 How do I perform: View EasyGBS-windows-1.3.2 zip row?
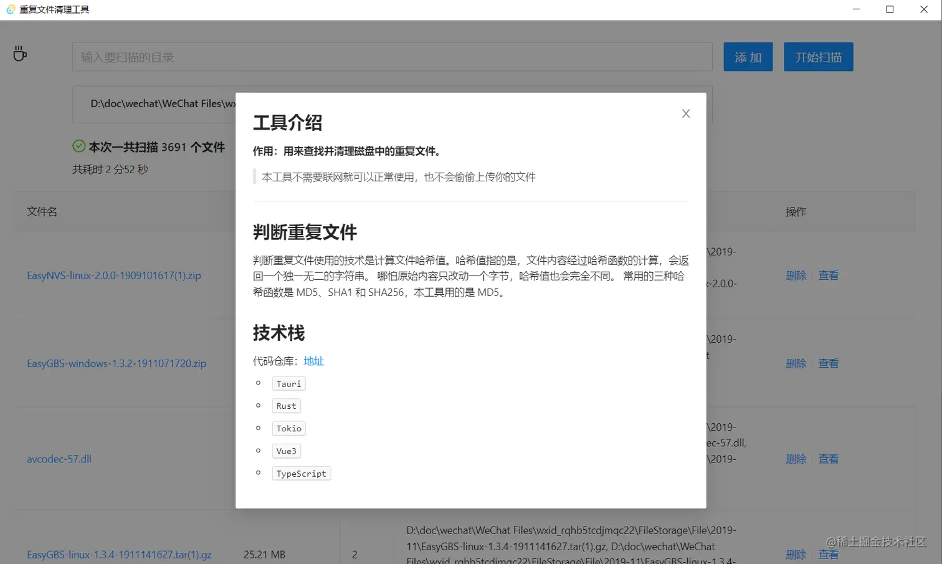pyautogui.click(x=829, y=363)
